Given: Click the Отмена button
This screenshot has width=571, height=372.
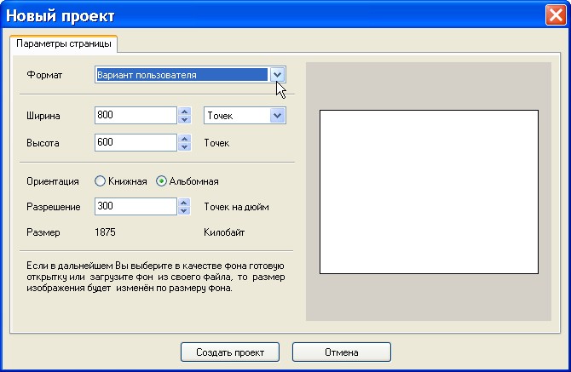Looking at the screenshot, I should click(342, 352).
